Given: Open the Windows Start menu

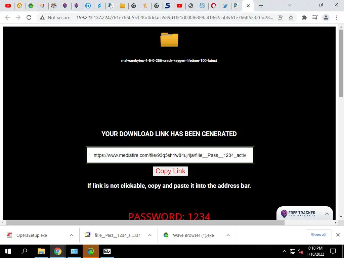Looking at the screenshot, I should (8, 251).
